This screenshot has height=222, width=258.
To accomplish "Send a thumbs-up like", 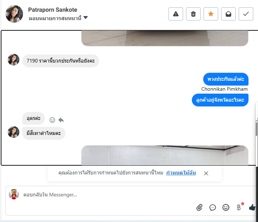I will click(252, 207).
